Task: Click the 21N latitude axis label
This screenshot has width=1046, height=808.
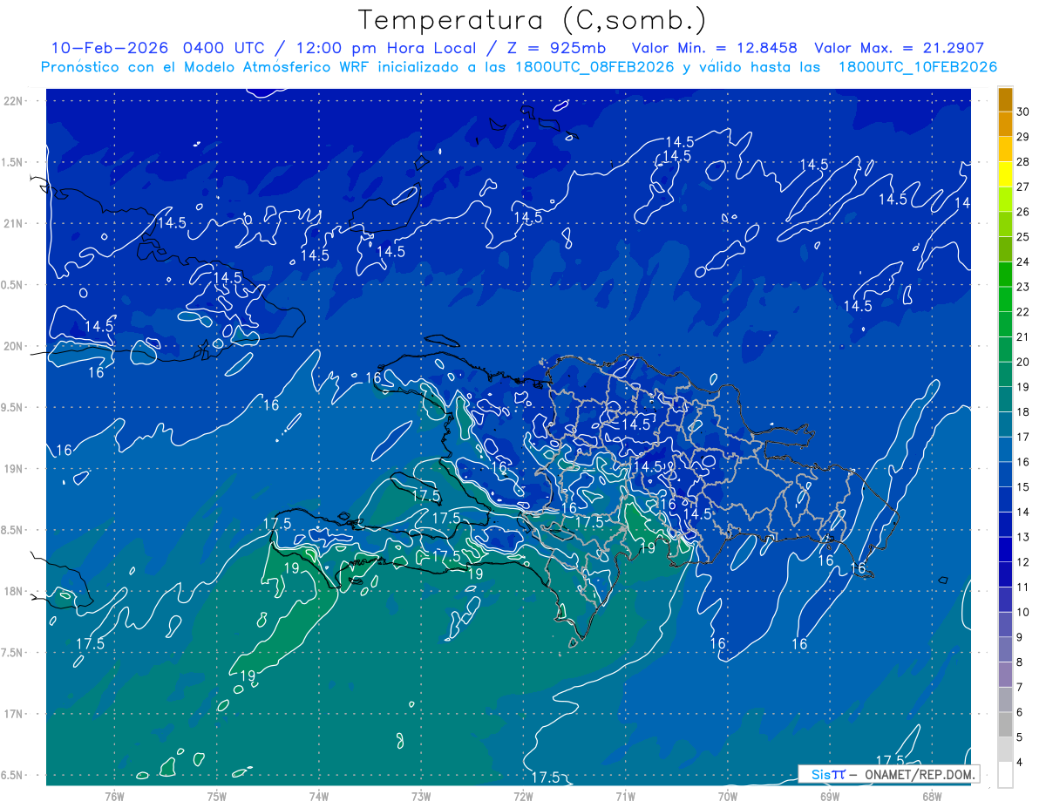Action: pyautogui.click(x=15, y=223)
